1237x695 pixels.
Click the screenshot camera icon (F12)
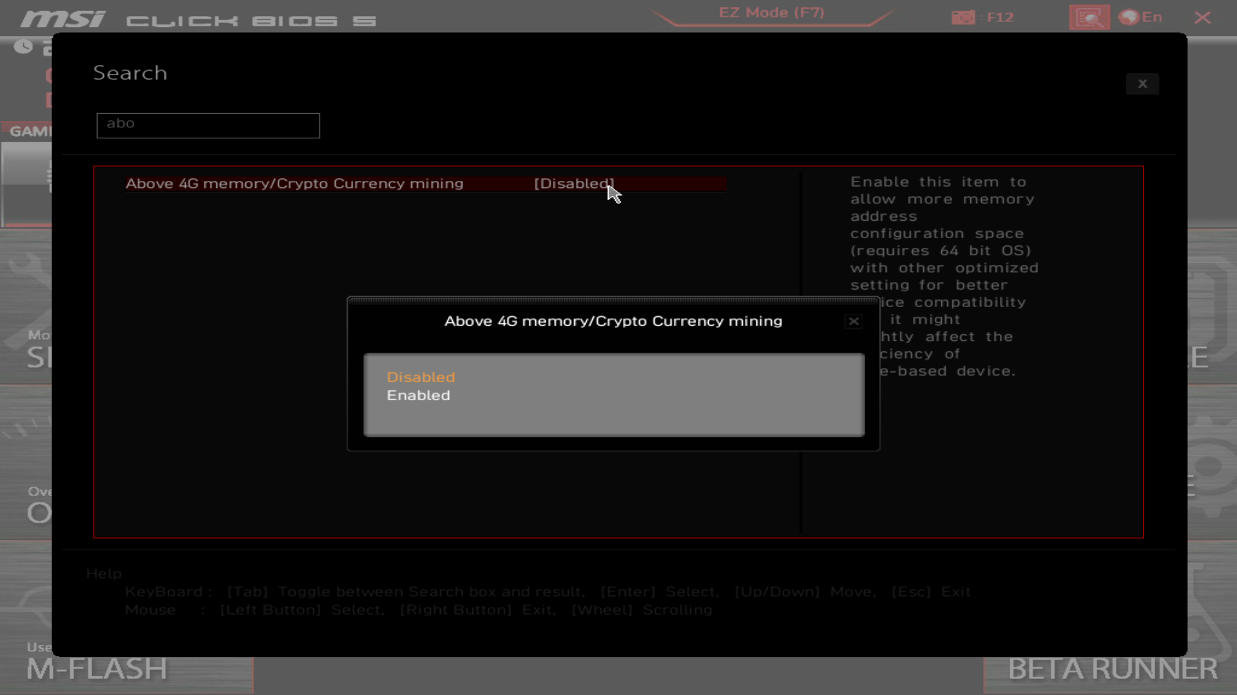click(x=963, y=17)
